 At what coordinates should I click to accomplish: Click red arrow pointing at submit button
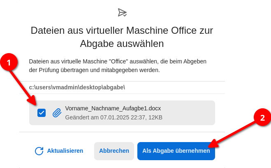pyautogui.click(x=232, y=134)
